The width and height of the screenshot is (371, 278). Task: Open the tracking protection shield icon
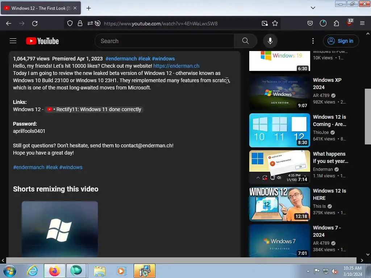pyautogui.click(x=70, y=24)
